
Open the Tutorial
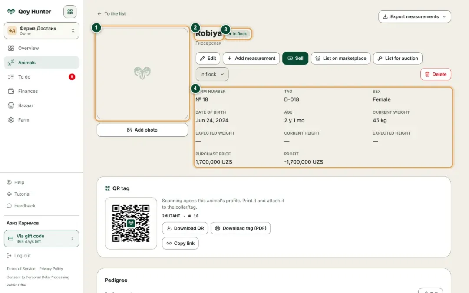click(x=19, y=194)
